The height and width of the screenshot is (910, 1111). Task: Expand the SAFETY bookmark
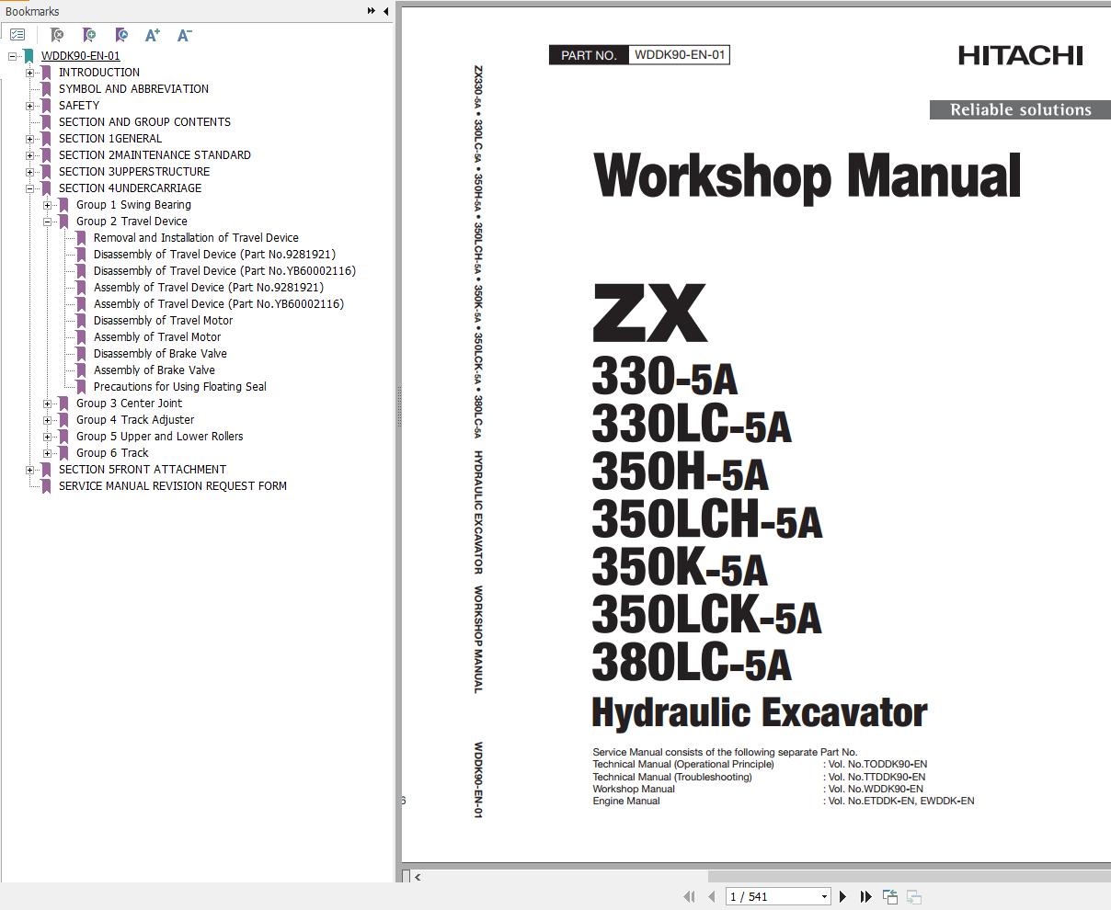pyautogui.click(x=30, y=106)
